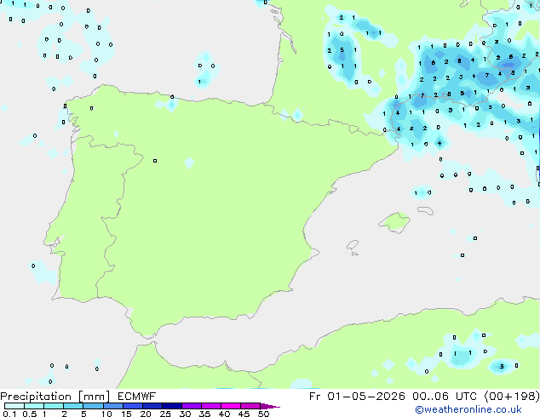Image resolution: width=540 pixels, height=417 pixels.
Task: Click the legend value "45"
Action: (244, 414)
